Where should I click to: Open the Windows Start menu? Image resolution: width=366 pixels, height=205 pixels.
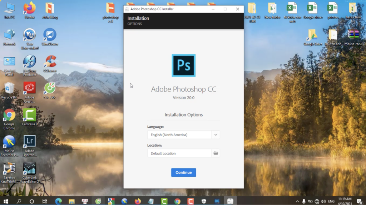pos(6,201)
